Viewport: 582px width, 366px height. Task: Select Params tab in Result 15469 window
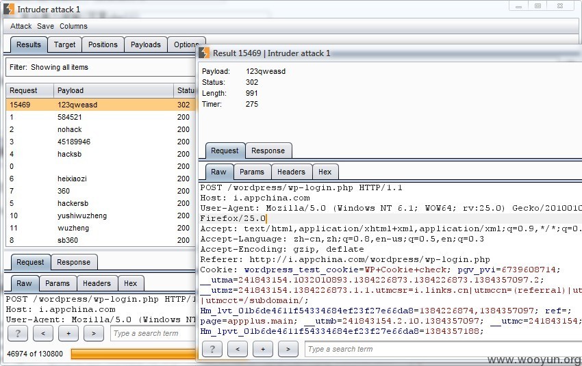(x=252, y=172)
